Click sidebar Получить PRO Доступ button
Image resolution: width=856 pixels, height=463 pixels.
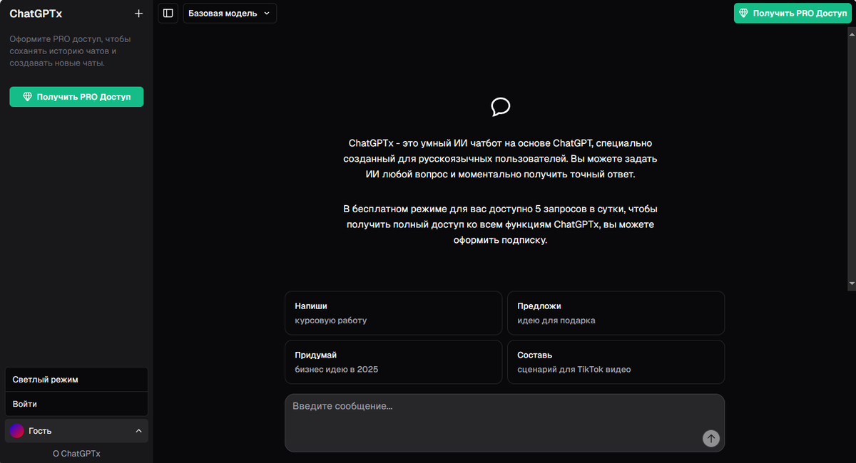pyautogui.click(x=76, y=97)
